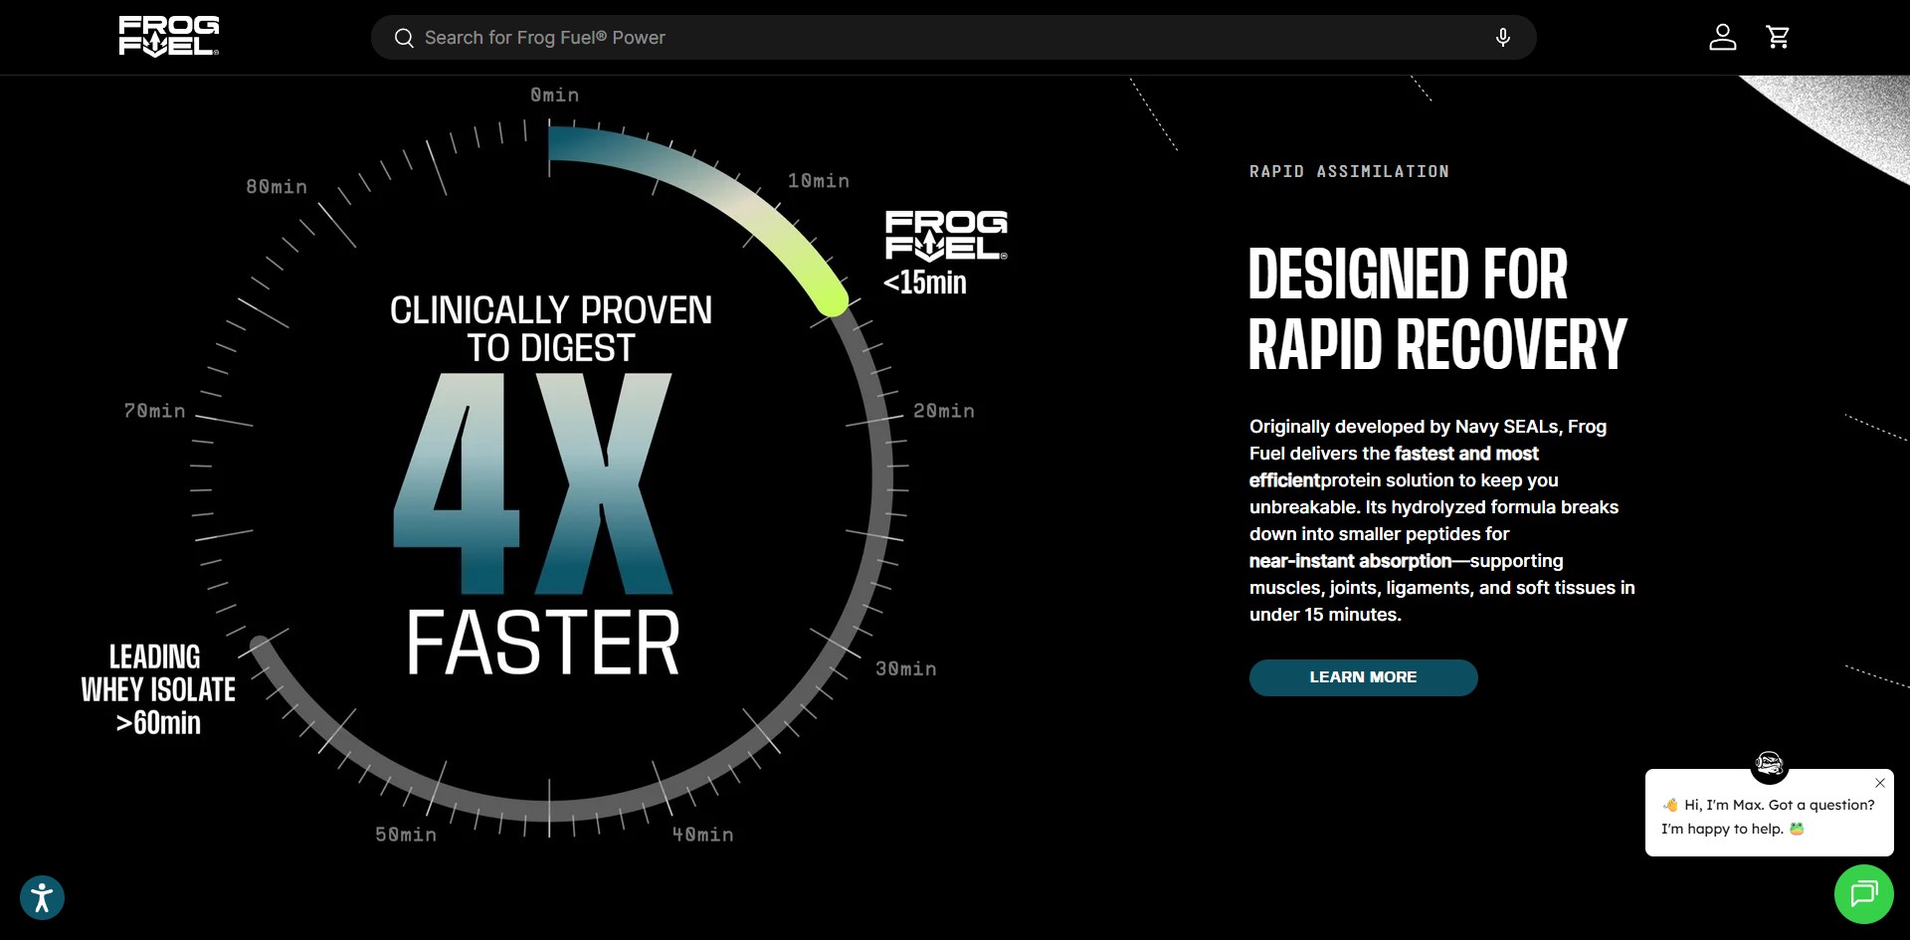The height and width of the screenshot is (940, 1910).
Task: Open the green chat launcher button
Action: click(x=1863, y=894)
